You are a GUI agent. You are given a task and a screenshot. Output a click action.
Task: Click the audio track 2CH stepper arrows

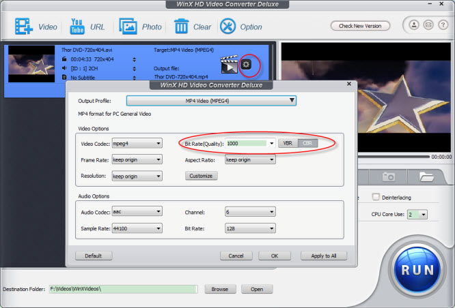click(134, 69)
